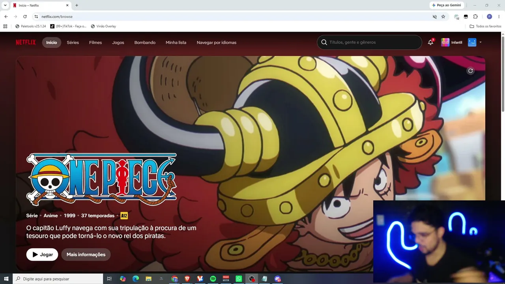Click the '37 temporadas' text
The width and height of the screenshot is (505, 284).
98,216
